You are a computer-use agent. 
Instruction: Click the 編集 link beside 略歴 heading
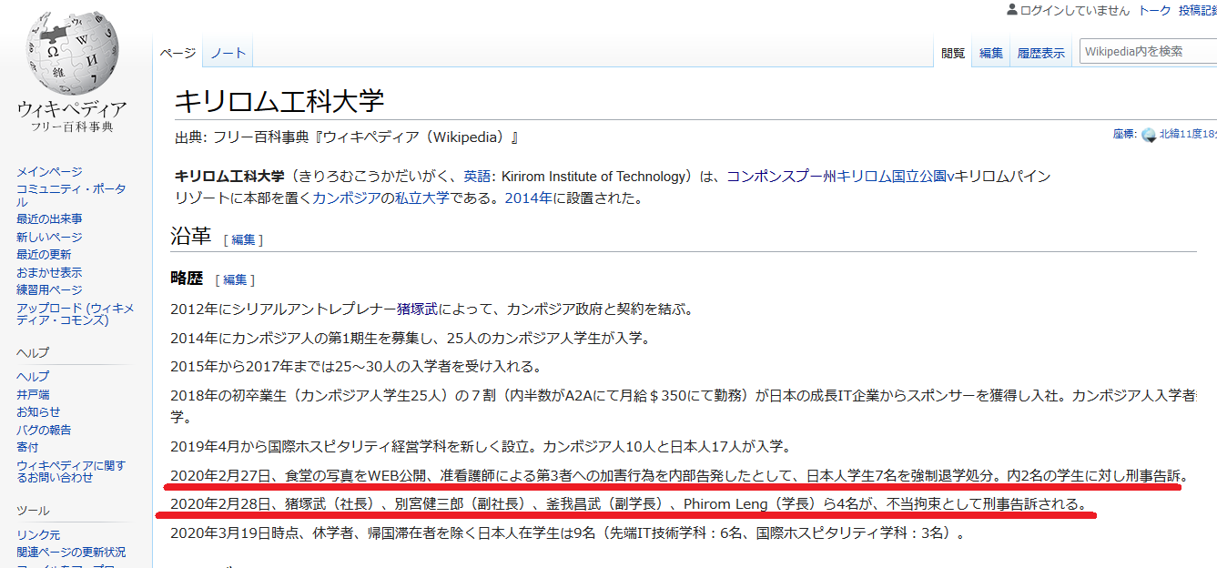235,279
